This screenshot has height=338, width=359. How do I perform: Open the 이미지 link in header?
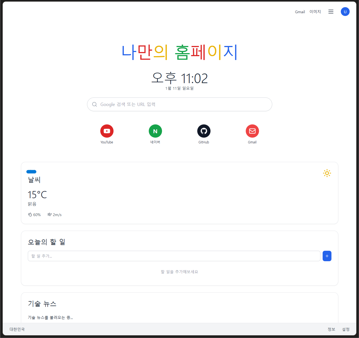pyautogui.click(x=315, y=12)
